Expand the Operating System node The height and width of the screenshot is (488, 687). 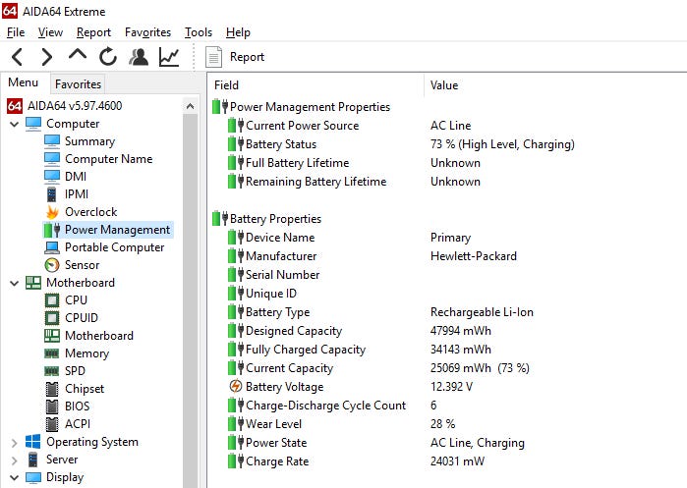14,442
